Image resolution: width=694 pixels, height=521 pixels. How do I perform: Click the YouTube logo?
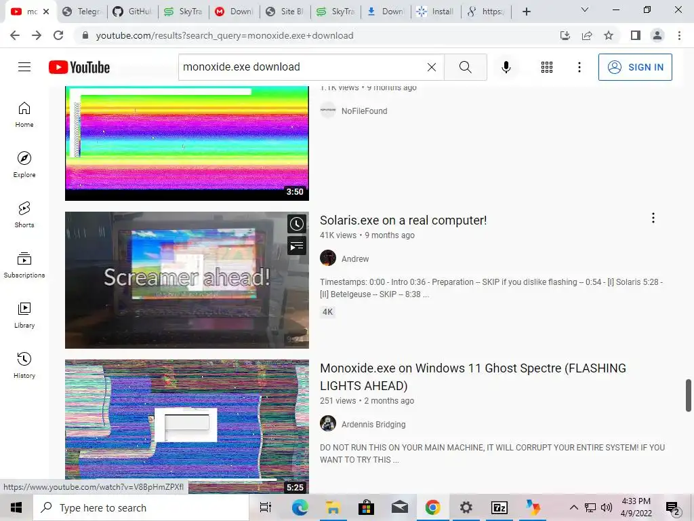coord(79,67)
